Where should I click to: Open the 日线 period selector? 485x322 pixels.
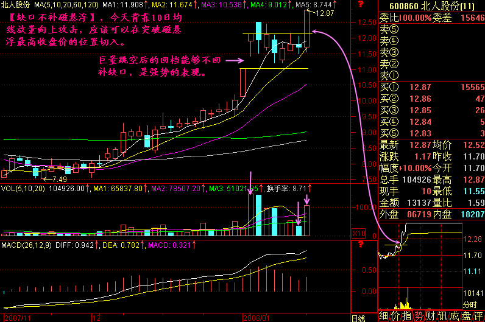[x=358, y=317]
